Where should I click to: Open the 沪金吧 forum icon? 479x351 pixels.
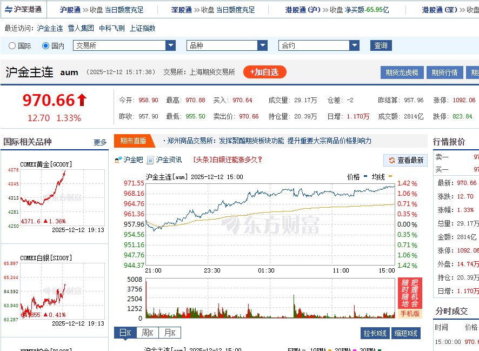(119, 160)
